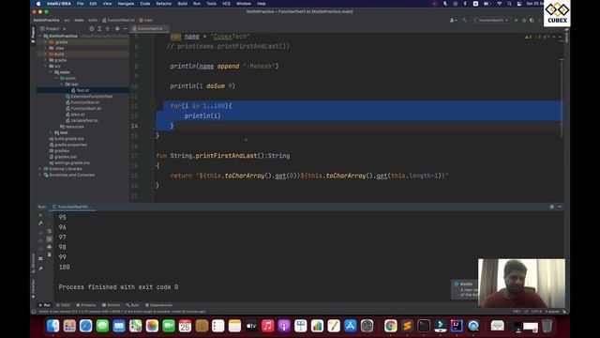Image resolution: width=600 pixels, height=338 pixels.
Task: Toggle the Structure vertical sidebar tab
Action: (34, 263)
